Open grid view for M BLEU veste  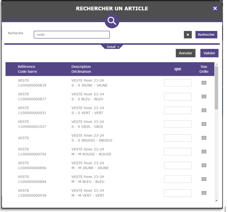pyautogui.click(x=204, y=179)
